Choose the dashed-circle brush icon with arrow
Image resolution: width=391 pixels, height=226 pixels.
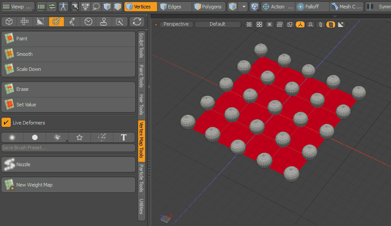click(x=102, y=137)
